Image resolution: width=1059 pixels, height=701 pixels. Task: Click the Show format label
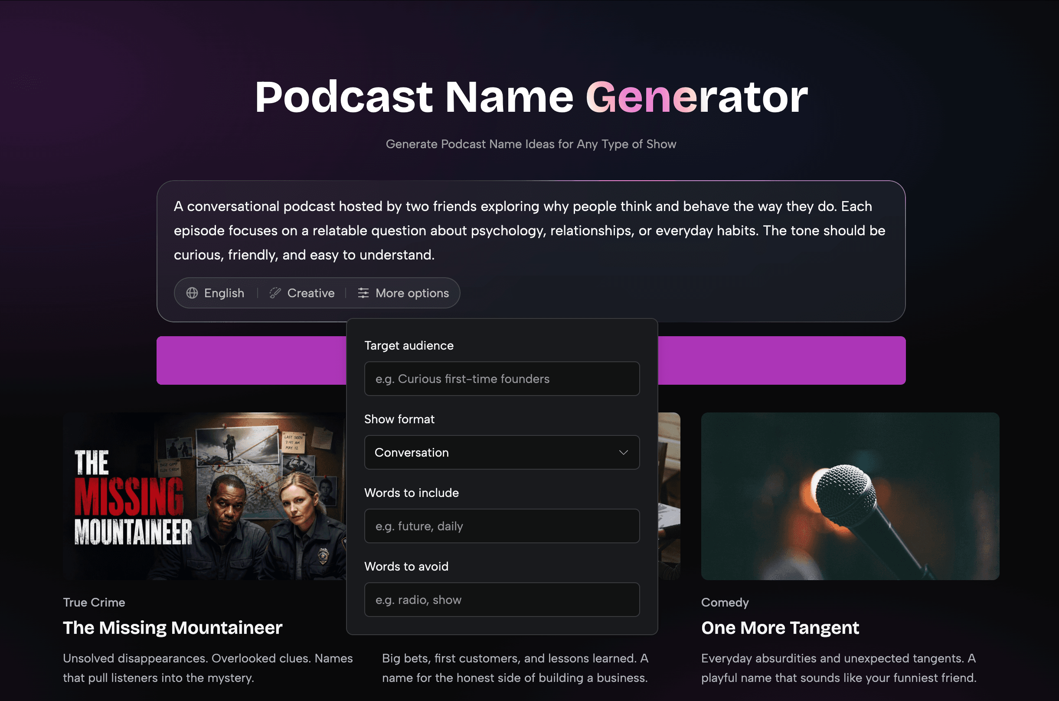[x=399, y=419]
